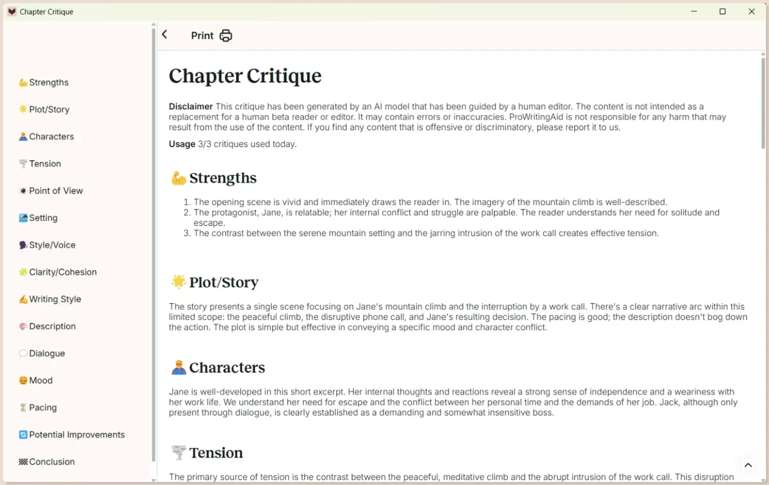Click the sunrise icon for Setting

[23, 218]
